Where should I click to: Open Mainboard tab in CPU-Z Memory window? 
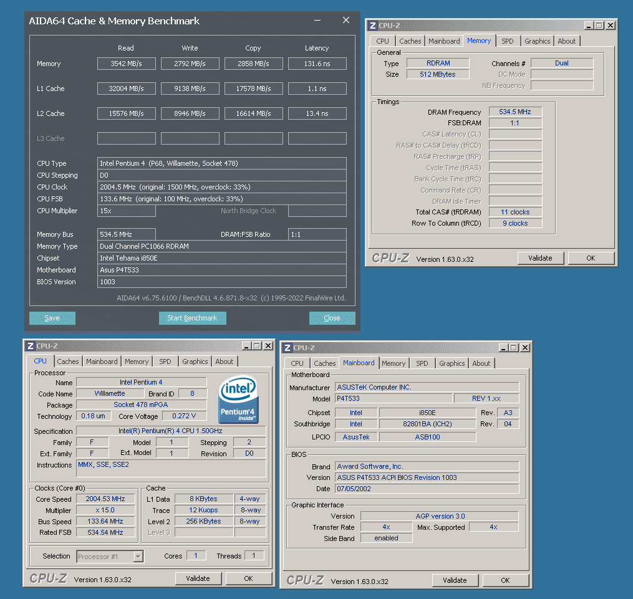(444, 41)
